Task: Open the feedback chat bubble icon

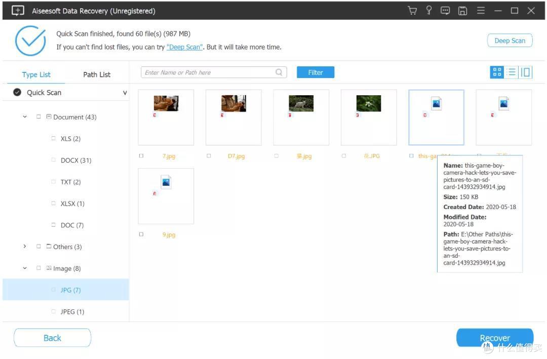Action: [445, 11]
